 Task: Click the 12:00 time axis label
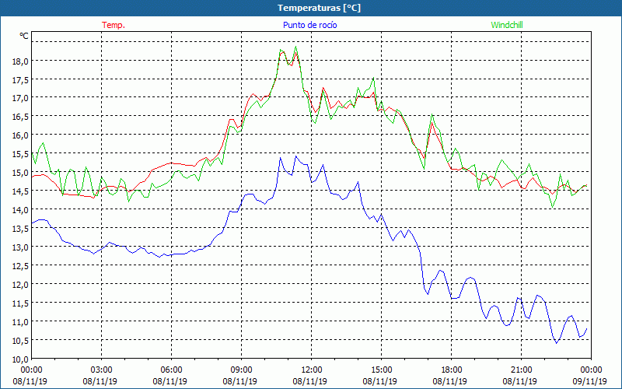pyautogui.click(x=312, y=370)
